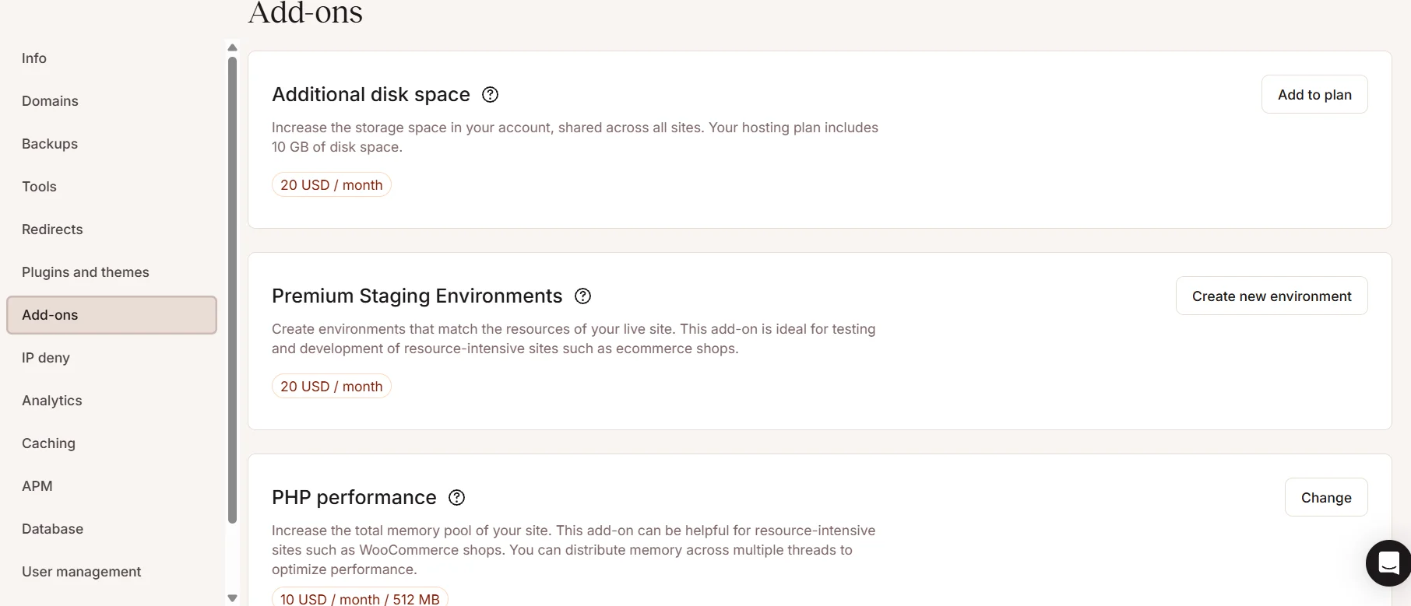Navigate to Redirects

point(52,229)
